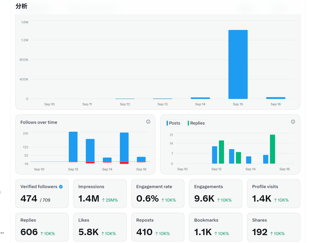
Task: Open the Engagements metric card
Action: 216,194
